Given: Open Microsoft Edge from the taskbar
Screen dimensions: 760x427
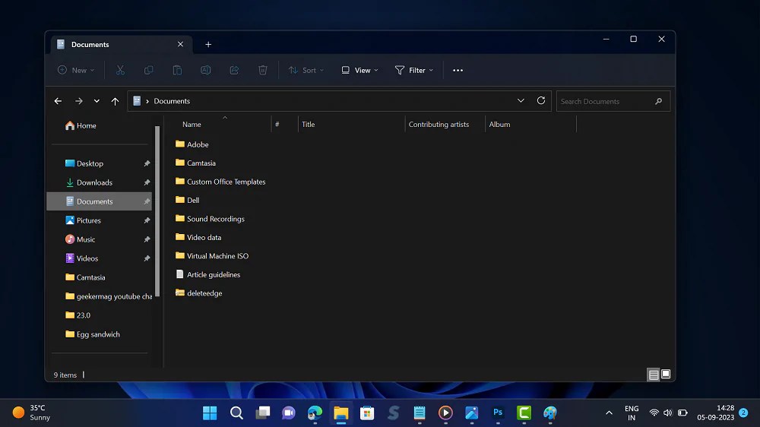Looking at the screenshot, I should [x=315, y=413].
